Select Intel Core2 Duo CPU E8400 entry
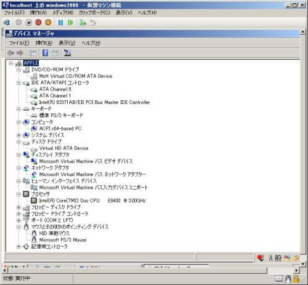308x285 pixels. pos(92,201)
